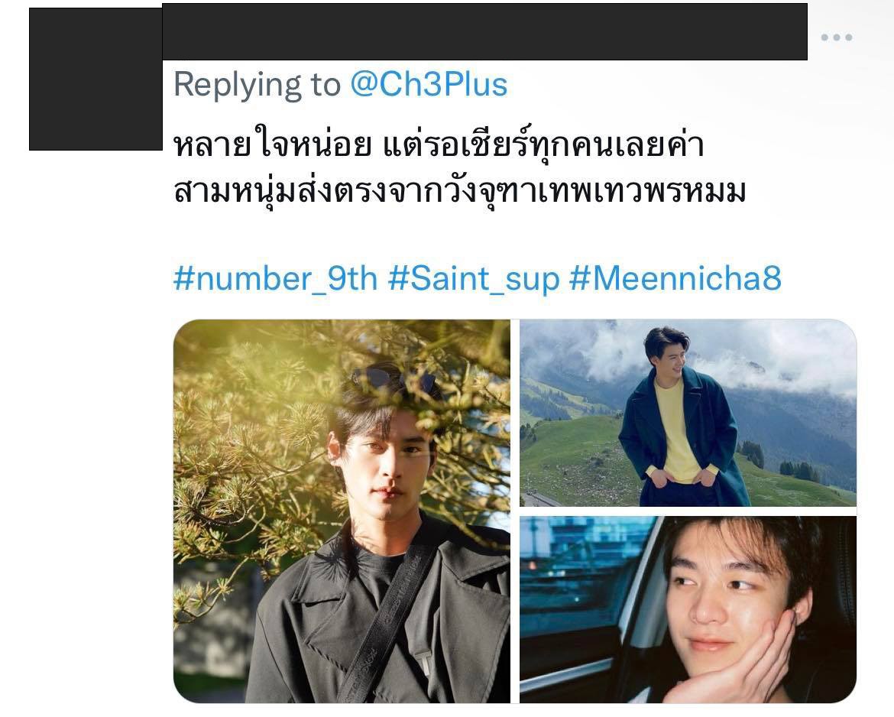The height and width of the screenshot is (717, 894).
Task: Follow the #Saint_sup hashtag link
Action: pyautogui.click(x=474, y=279)
